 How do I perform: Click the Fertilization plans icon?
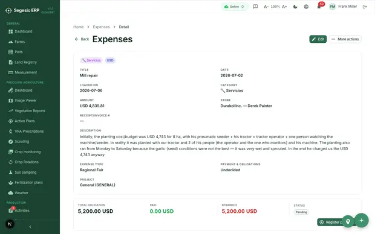(10, 183)
